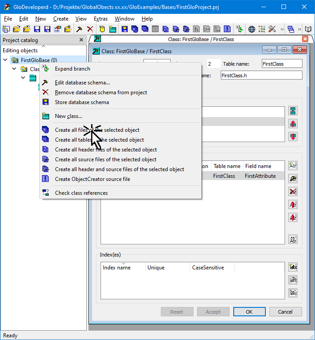Open the Extras menu
The height and width of the screenshot is (340, 315).
point(101,19)
